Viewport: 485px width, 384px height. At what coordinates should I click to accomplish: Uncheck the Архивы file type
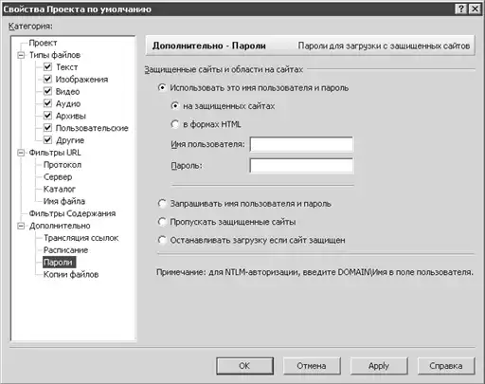pos(47,116)
